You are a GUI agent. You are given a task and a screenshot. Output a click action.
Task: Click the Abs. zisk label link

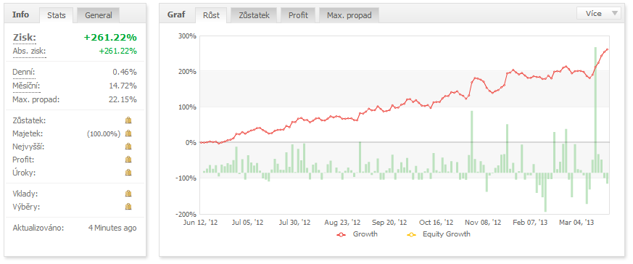tap(29, 51)
